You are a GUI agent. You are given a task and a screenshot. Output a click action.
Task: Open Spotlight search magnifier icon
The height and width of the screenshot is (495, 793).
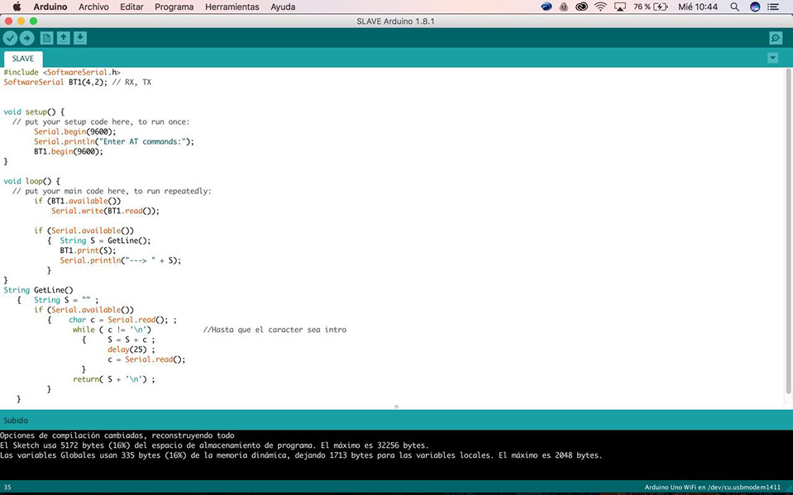(734, 7)
